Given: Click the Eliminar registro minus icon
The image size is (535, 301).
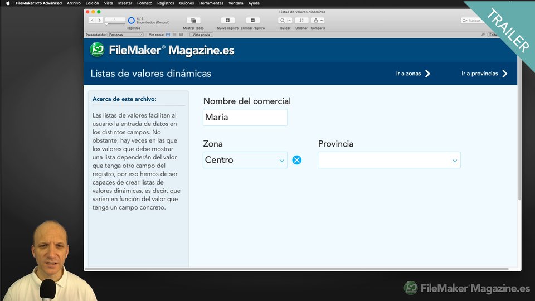Looking at the screenshot, I should pyautogui.click(x=252, y=21).
